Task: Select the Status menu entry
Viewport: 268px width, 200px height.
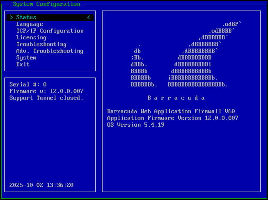Action: click(26, 18)
